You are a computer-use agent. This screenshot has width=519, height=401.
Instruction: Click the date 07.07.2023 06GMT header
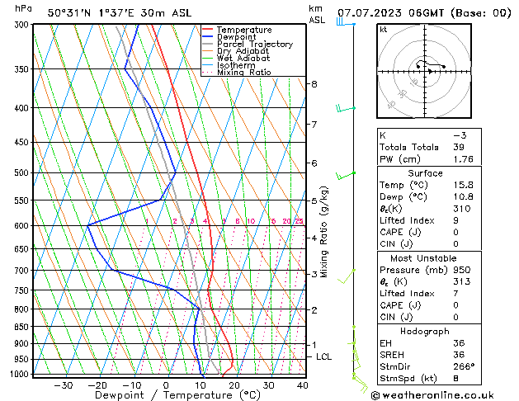pyautogui.click(x=390, y=13)
